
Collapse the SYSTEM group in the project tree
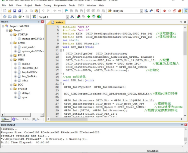(x=11, y=89)
